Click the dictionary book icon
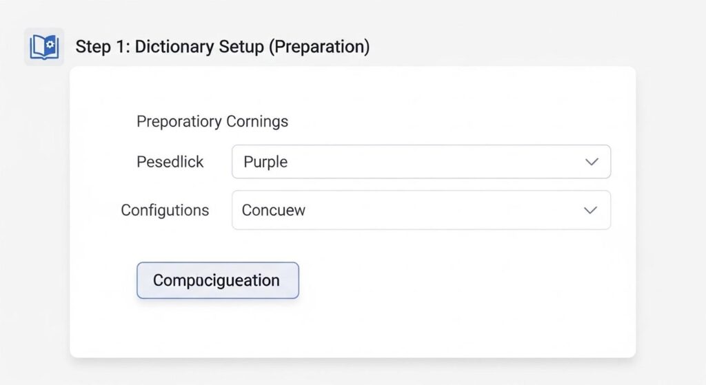The height and width of the screenshot is (385, 706). pyautogui.click(x=43, y=47)
